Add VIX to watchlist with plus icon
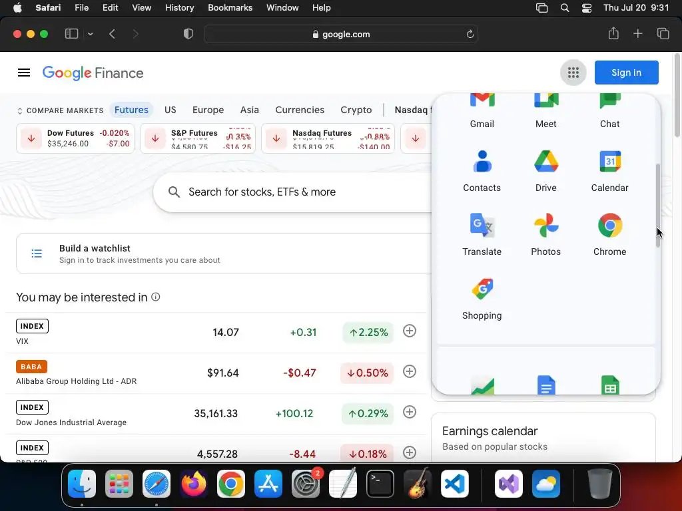682x511 pixels. (x=410, y=331)
